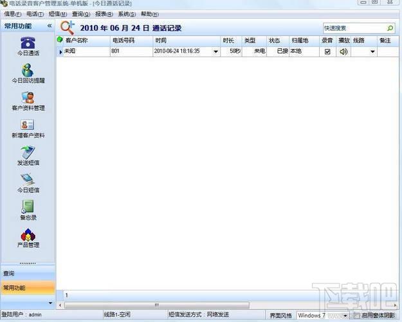Click horizontal scrollbar thumb
402x322 pixels.
pyautogui.click(x=157, y=305)
